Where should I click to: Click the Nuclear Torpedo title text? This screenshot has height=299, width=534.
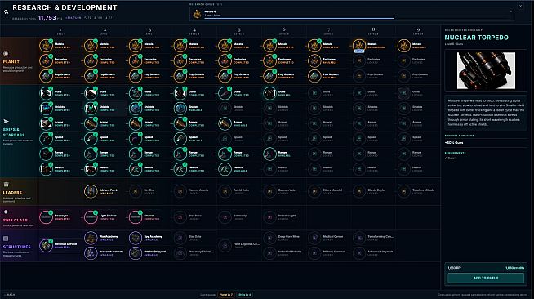pyautogui.click(x=476, y=38)
